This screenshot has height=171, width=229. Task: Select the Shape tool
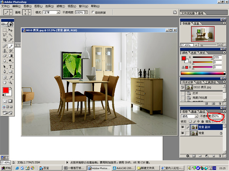click(x=10, y=71)
